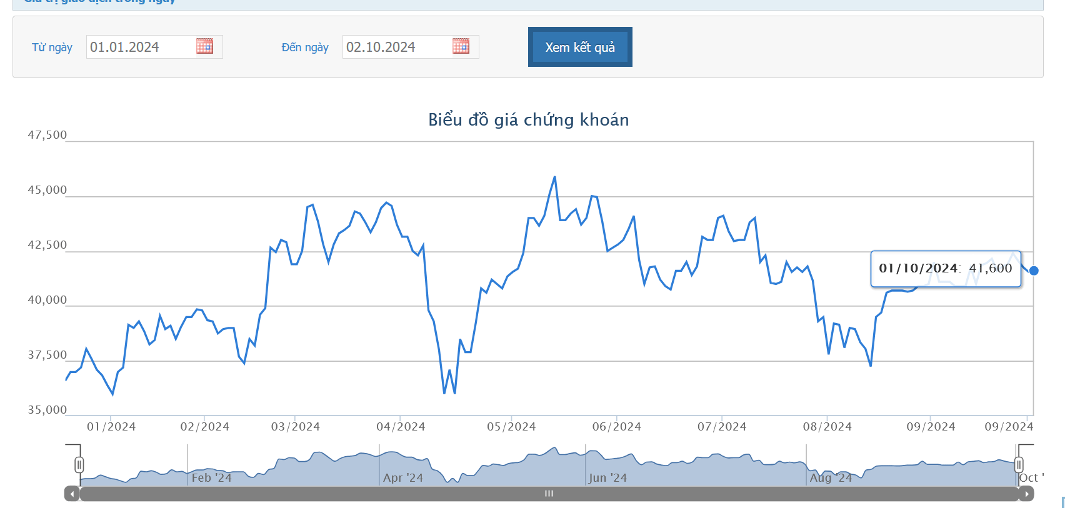This screenshot has width=1065, height=508.
Task: Click navigator label Jun '24
Action: click(608, 478)
